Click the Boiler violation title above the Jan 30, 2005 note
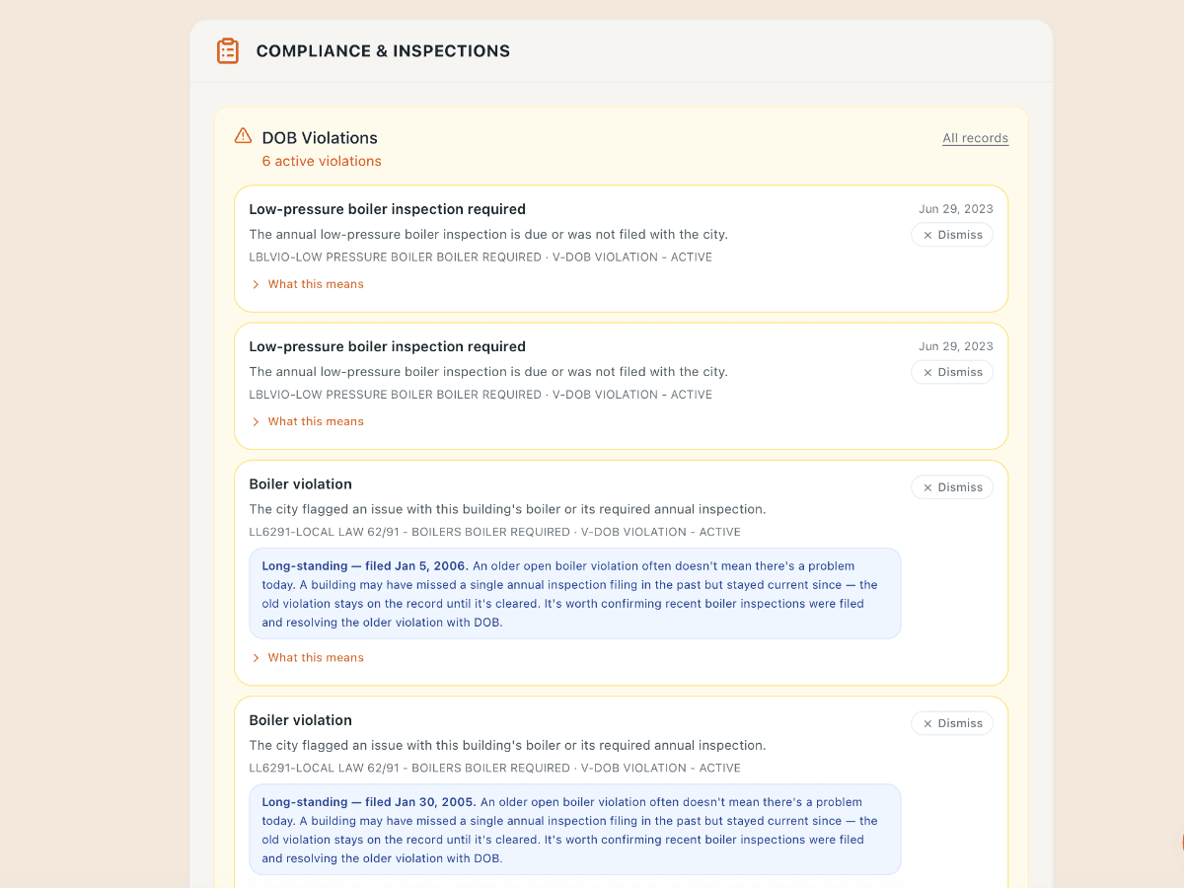This screenshot has width=1184, height=888. click(x=300, y=720)
